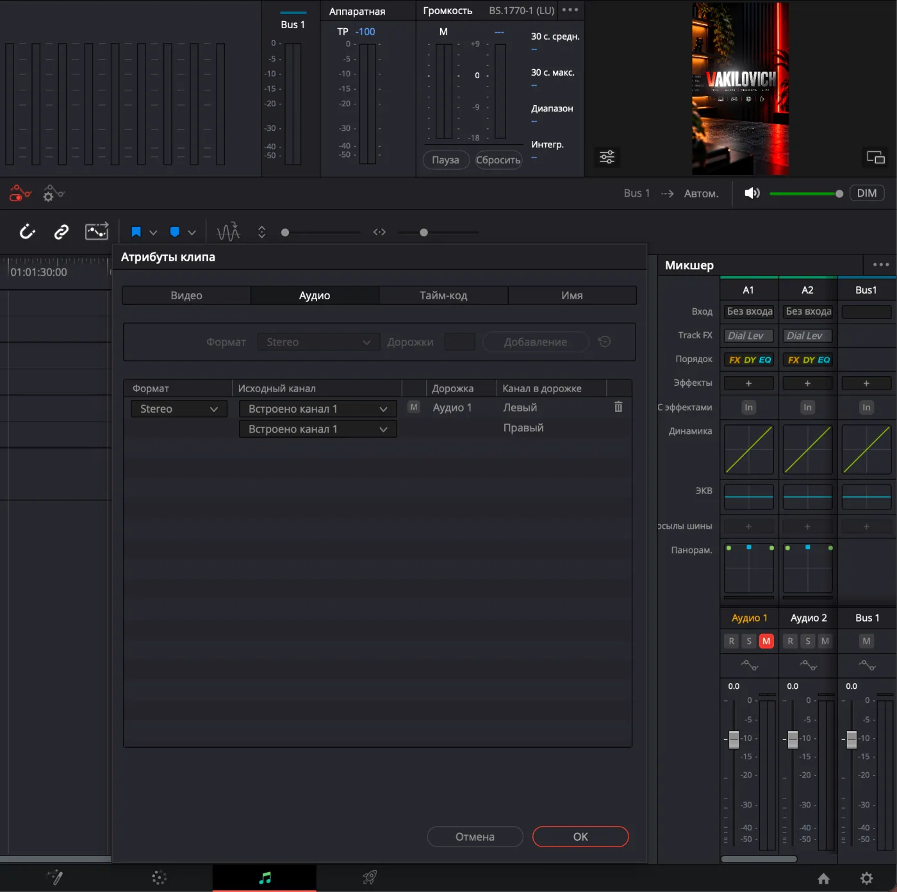Confirm the dialog with OK
The width and height of the screenshot is (897, 892).
click(580, 837)
